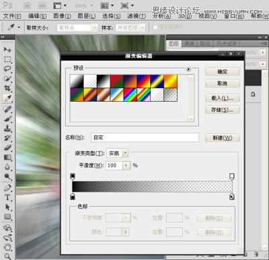
Task: Select the Crop tool
Action: (x=7, y=88)
